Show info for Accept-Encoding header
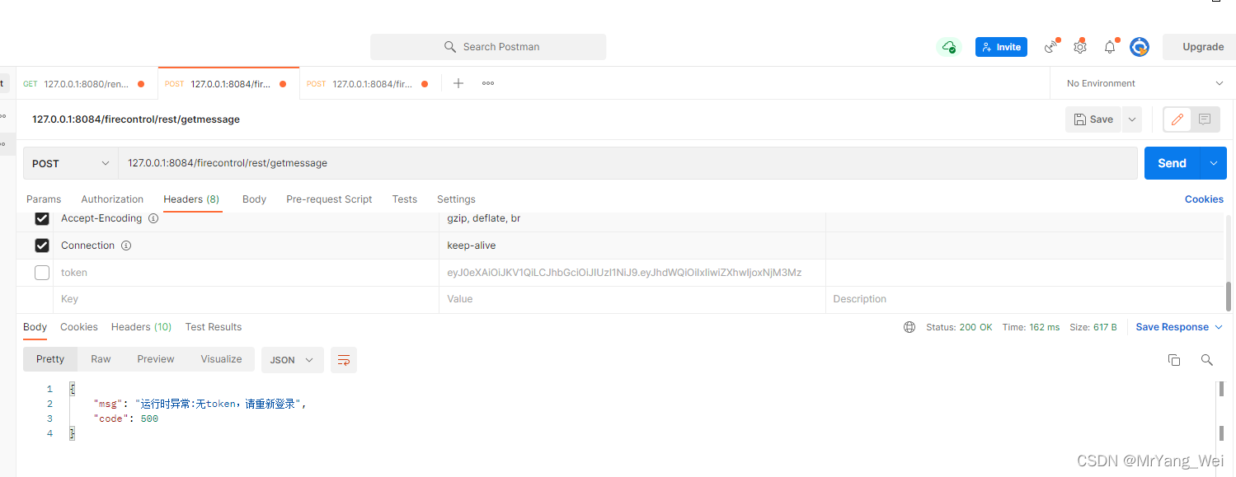 (x=153, y=218)
